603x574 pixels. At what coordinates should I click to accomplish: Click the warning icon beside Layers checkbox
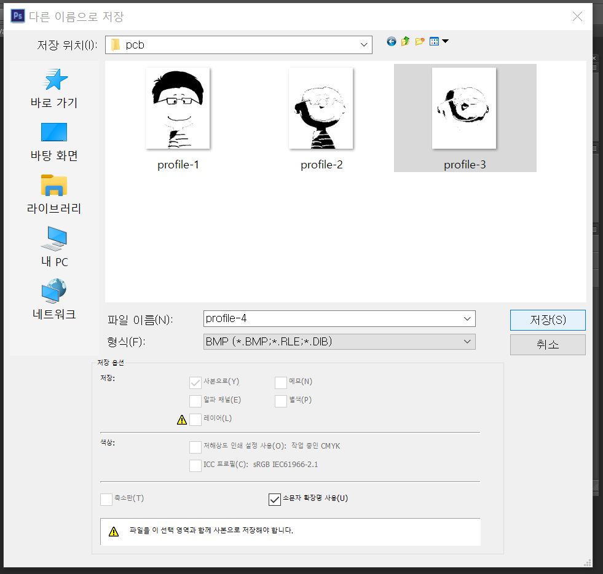click(x=182, y=420)
